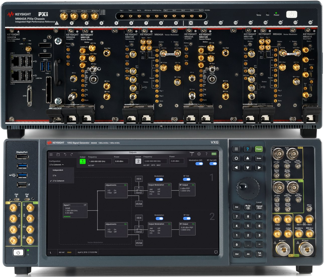Select Independent in the configuration list
Image resolution: width=325 pixels, height=277 pixels.
click(x=58, y=170)
